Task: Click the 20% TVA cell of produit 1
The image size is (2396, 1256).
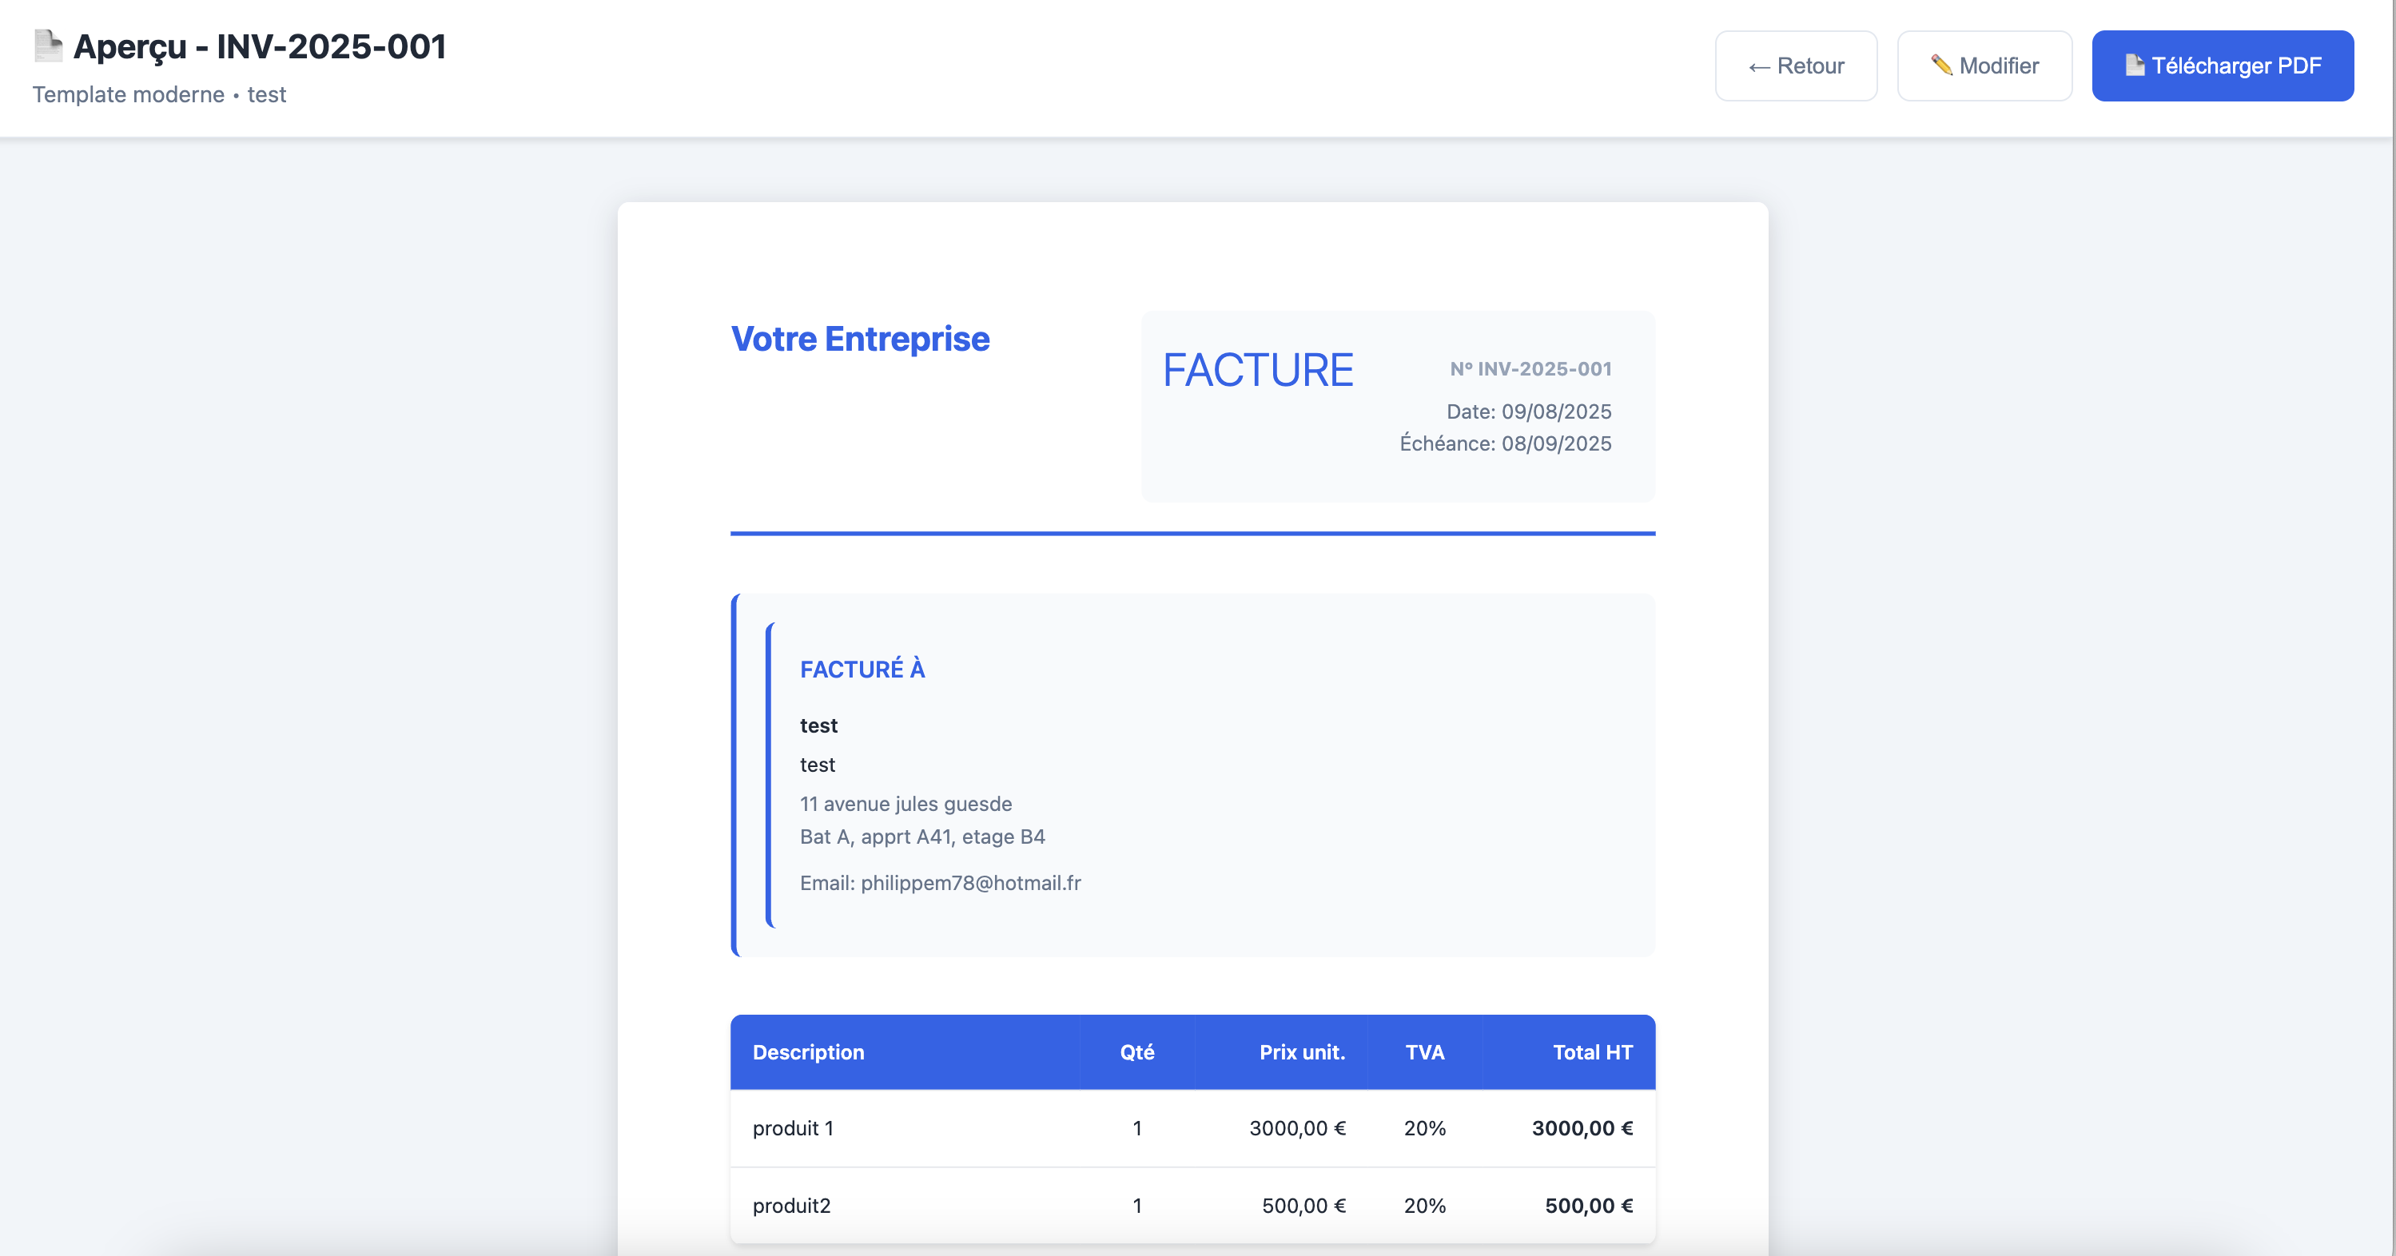Action: (1424, 1129)
